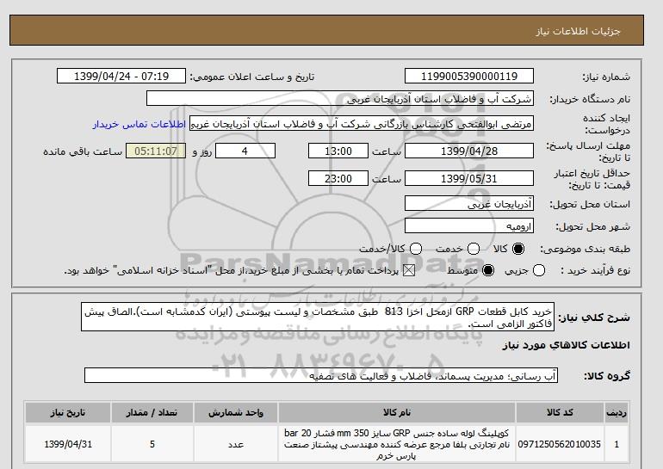Click the GRP coupling product name cell
This screenshot has width=663, height=469.
[x=397, y=445]
